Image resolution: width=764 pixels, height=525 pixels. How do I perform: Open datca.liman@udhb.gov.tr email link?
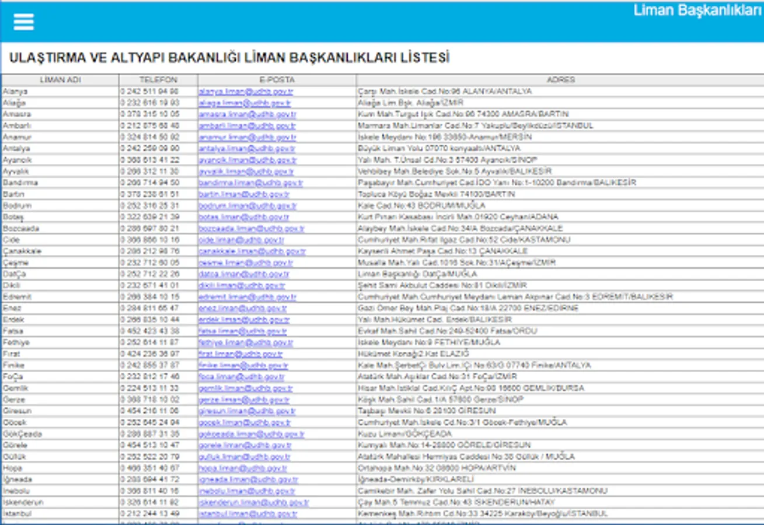244,274
